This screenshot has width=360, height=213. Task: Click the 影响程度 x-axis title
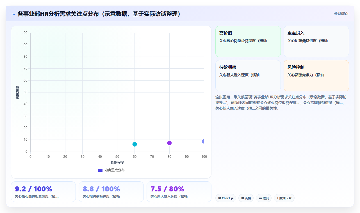click(x=117, y=162)
